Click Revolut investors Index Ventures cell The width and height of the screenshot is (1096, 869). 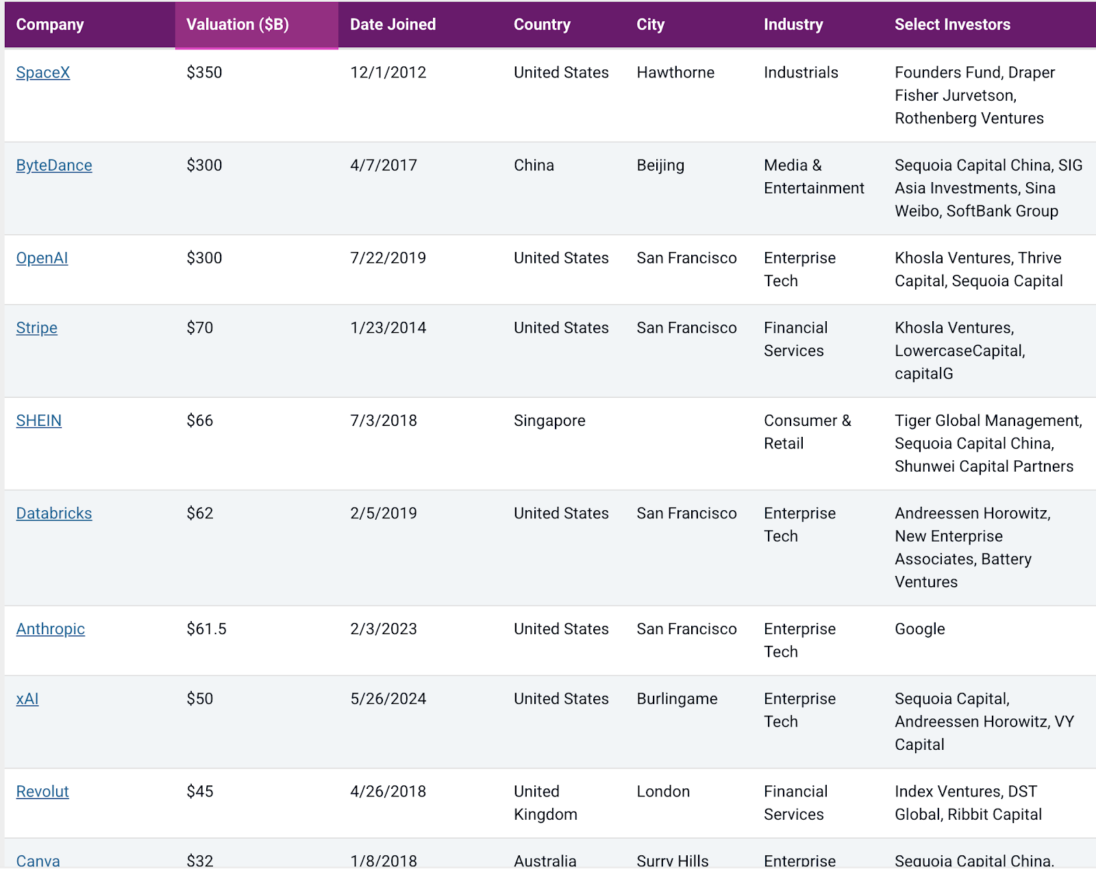click(968, 803)
